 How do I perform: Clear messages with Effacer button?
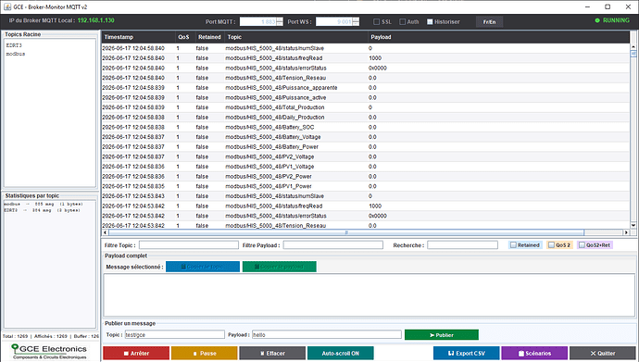272,353
